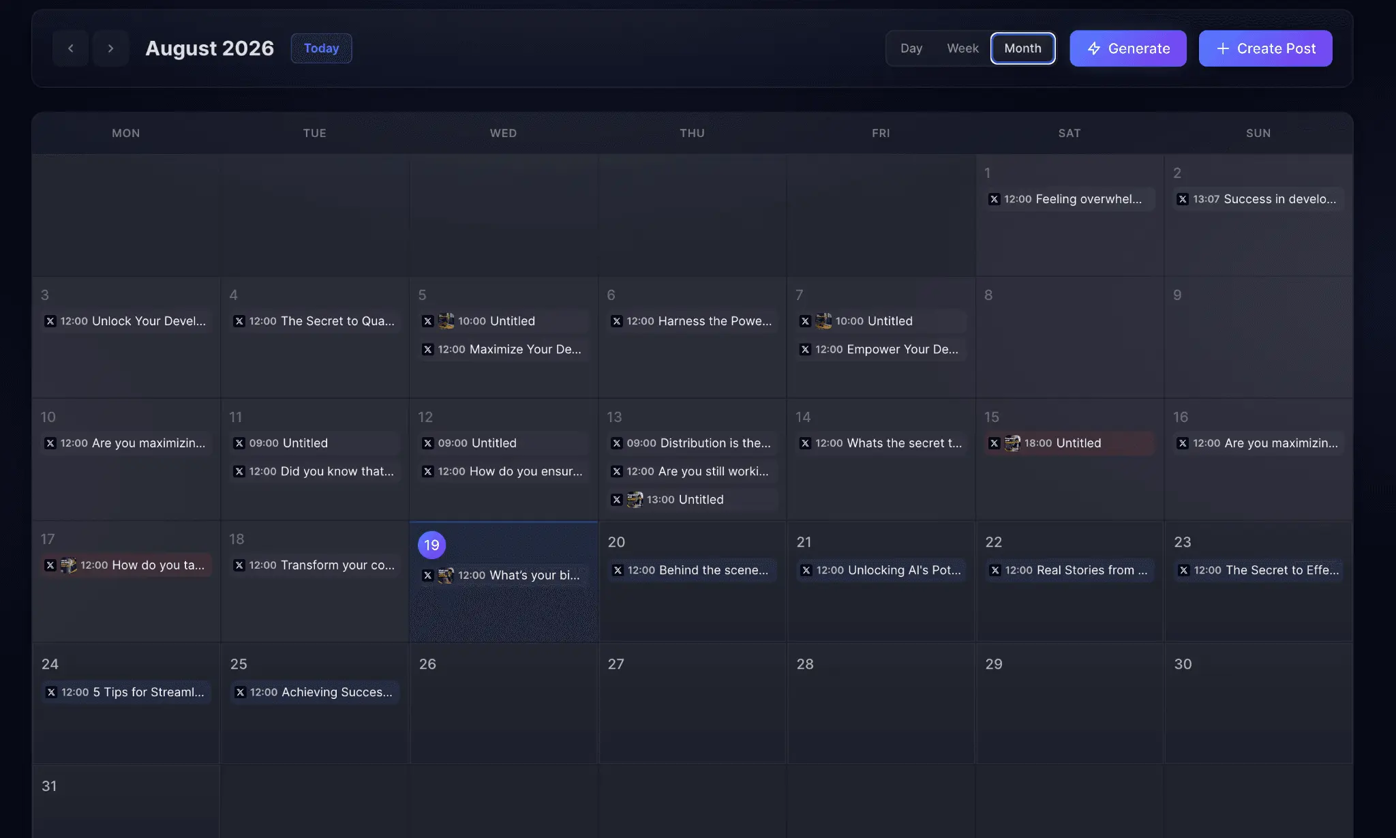Open 'Achieving Succes...' post
1396x838 pixels.
(315, 692)
